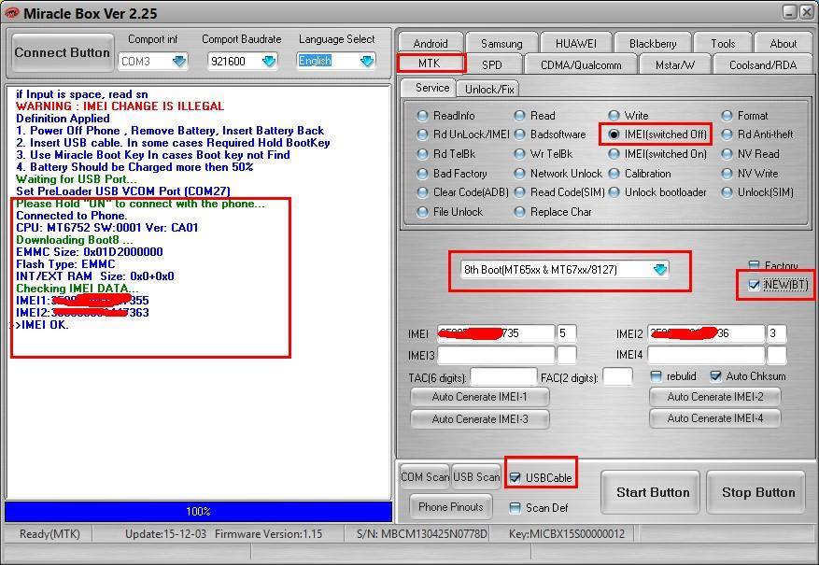Select the Rd TelBk radio option

coord(446,154)
